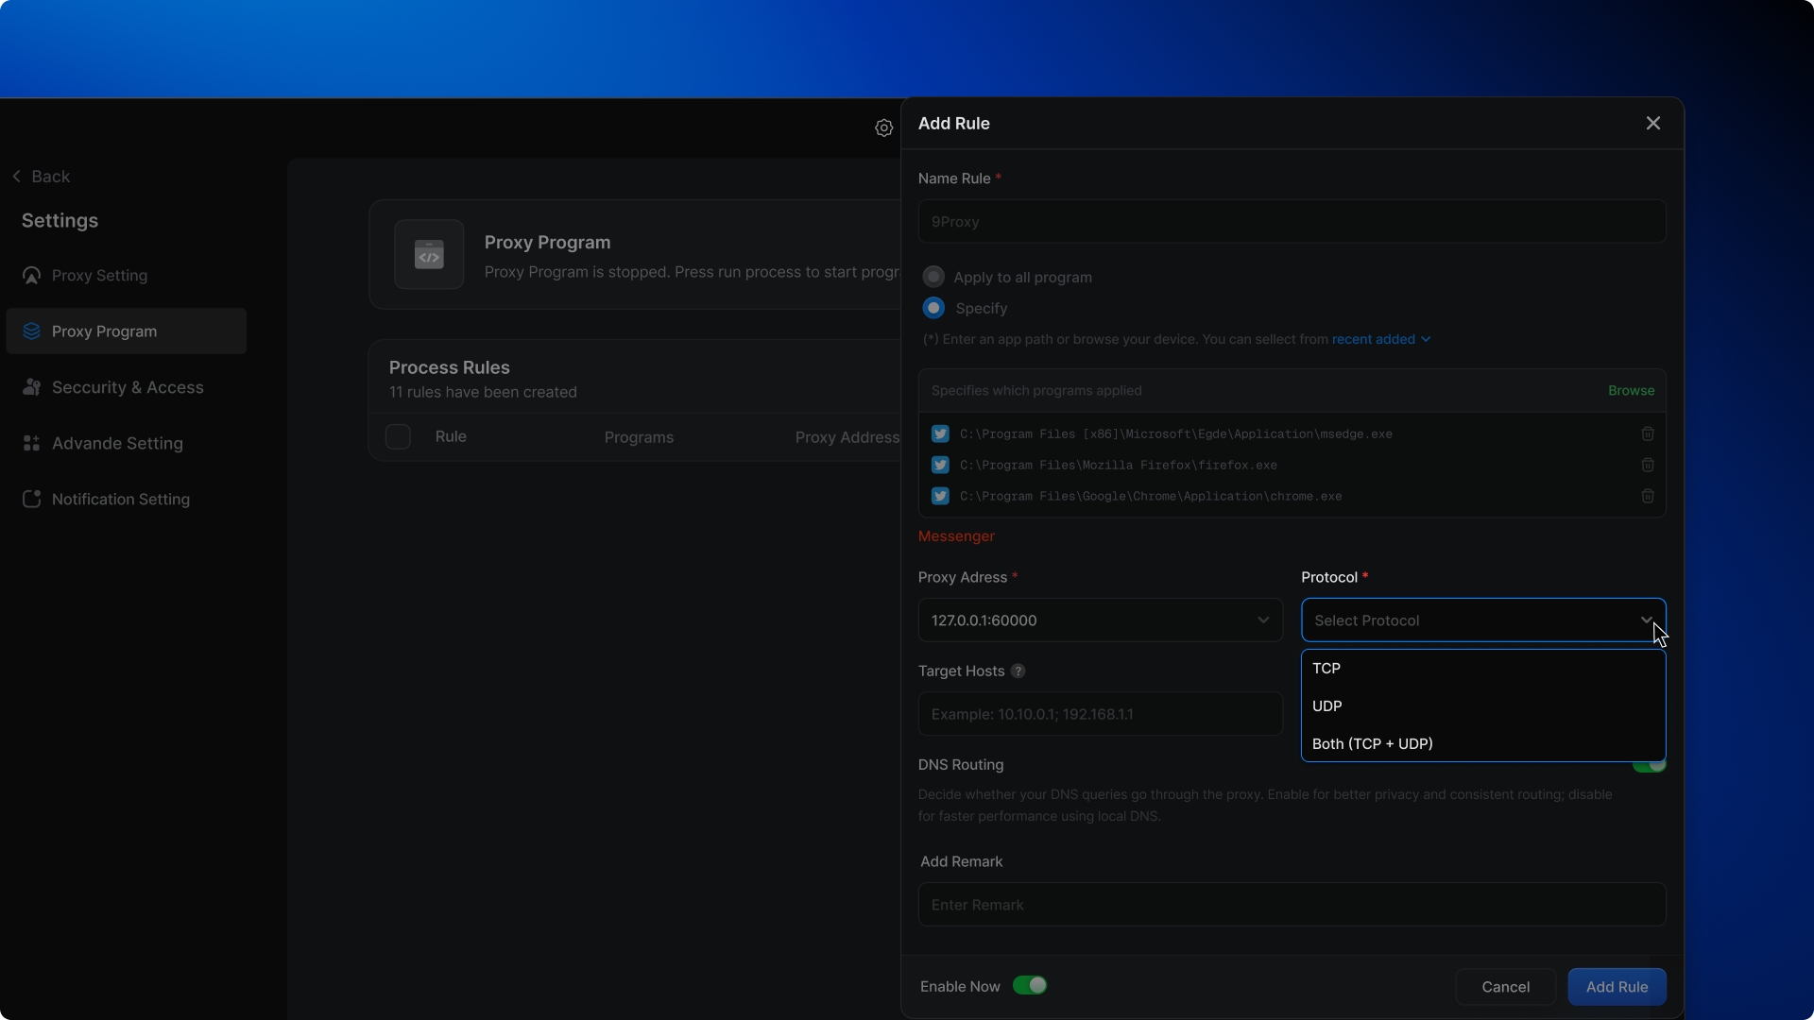The width and height of the screenshot is (1814, 1020).
Task: Remove the firefox.exe program entry
Action: click(x=1647, y=465)
